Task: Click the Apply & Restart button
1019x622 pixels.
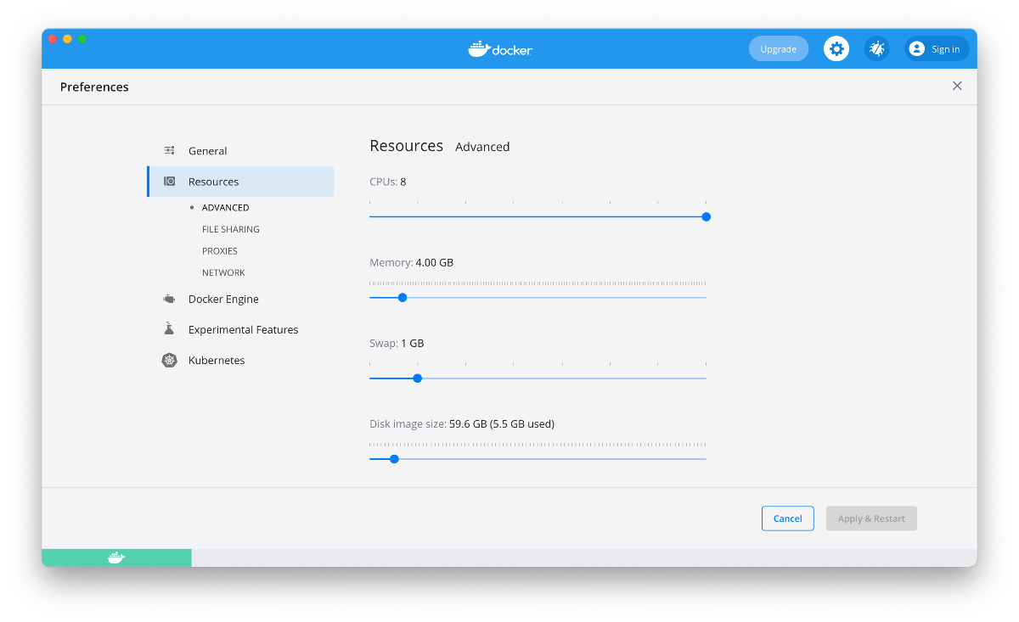Action: 871,518
